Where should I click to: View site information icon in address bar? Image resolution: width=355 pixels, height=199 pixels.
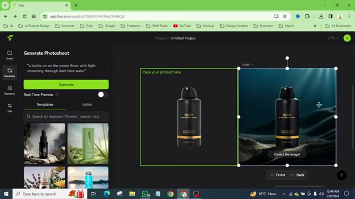(x=45, y=16)
